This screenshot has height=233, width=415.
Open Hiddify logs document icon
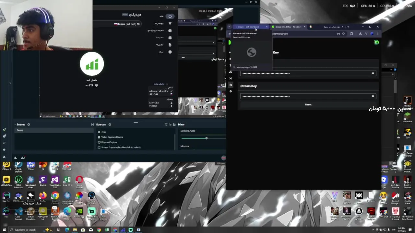click(x=170, y=45)
